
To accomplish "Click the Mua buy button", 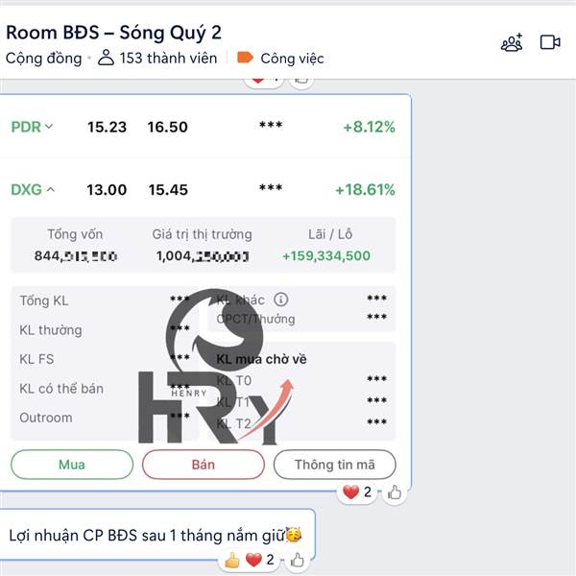I will pyautogui.click(x=72, y=465).
